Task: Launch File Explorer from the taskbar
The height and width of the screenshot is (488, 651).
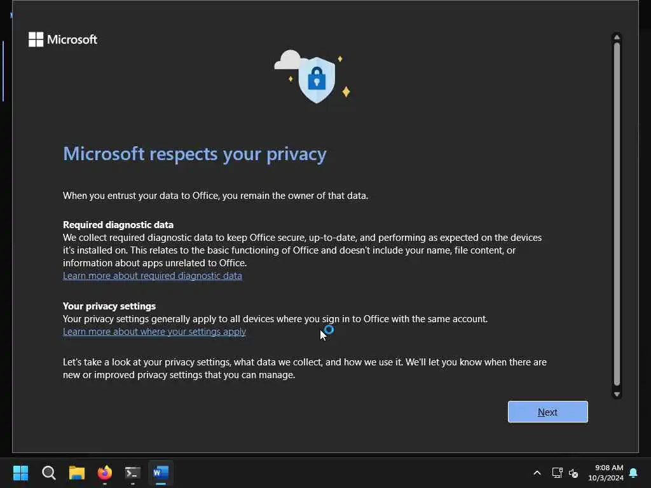Action: tap(77, 473)
